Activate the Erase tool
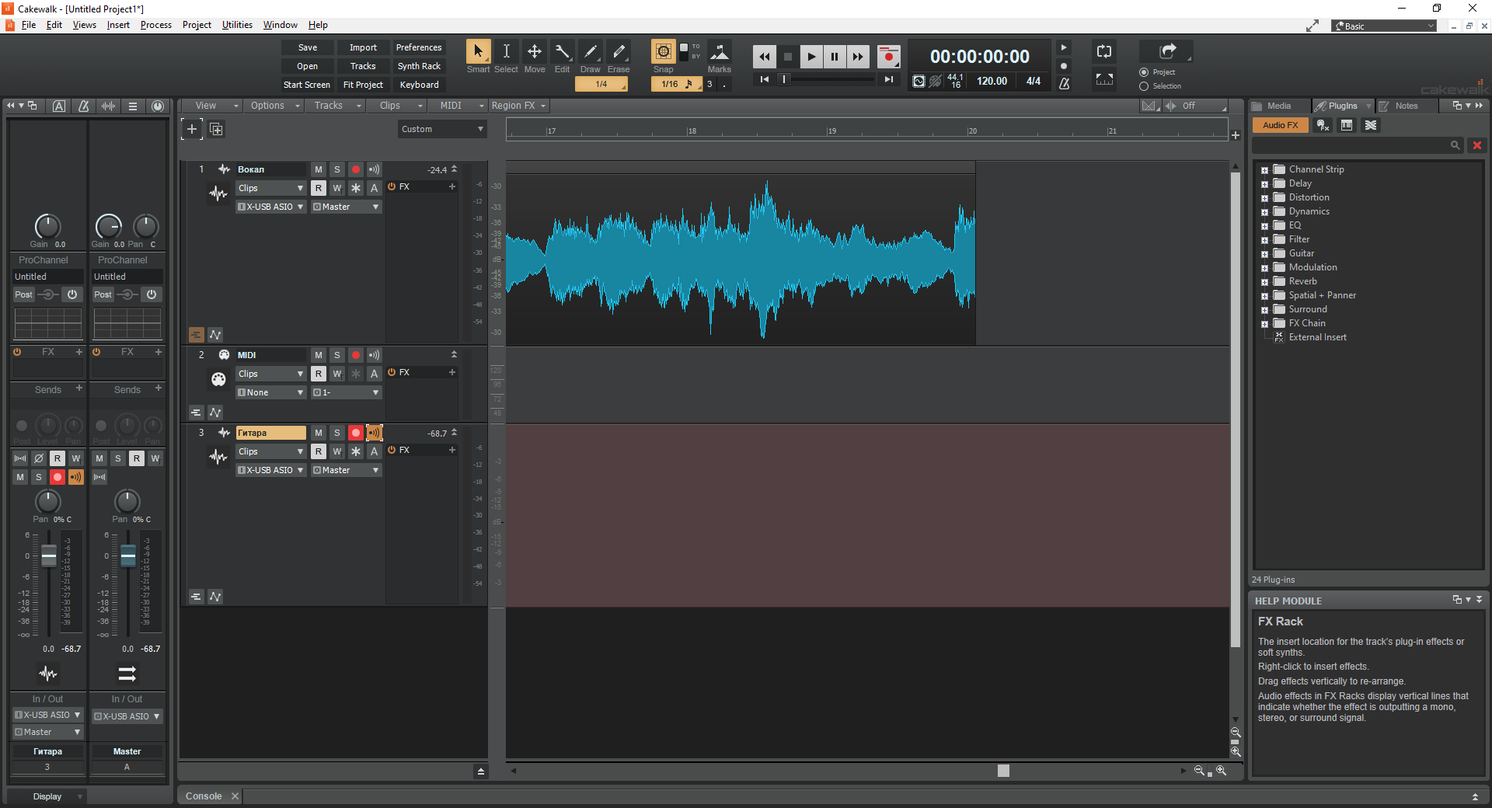 coord(619,52)
